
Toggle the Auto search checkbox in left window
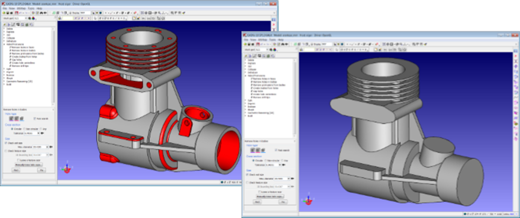click(34, 118)
